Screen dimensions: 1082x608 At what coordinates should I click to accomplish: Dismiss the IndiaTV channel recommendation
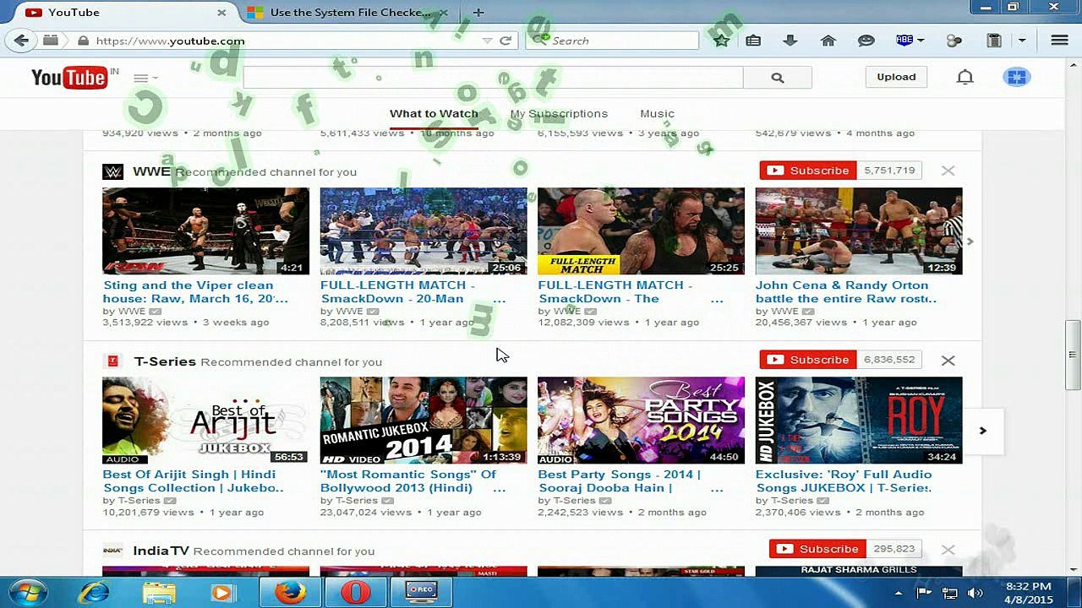tap(948, 550)
